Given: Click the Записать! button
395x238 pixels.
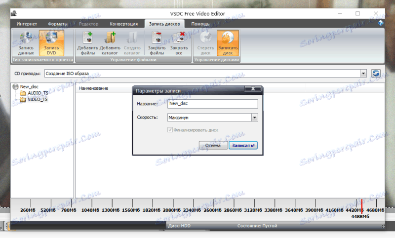Looking at the screenshot, I should point(243,145).
